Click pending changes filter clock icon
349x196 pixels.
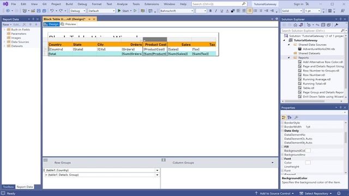309,25
